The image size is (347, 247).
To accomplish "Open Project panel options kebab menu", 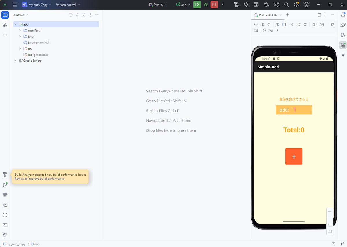I will coord(90,15).
